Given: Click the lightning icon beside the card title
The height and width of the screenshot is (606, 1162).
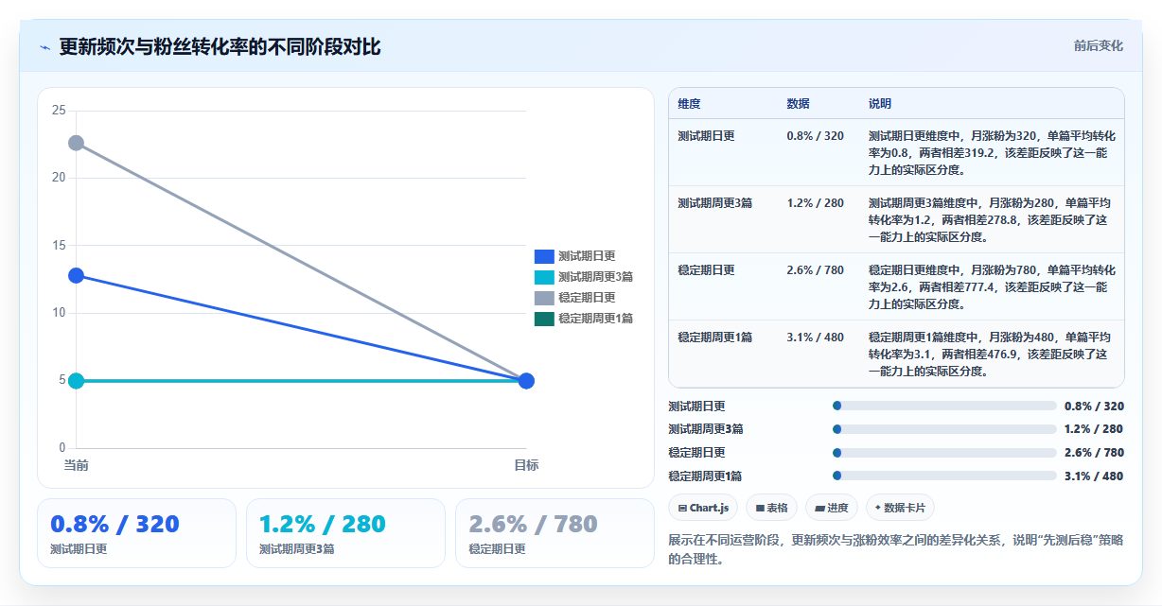Looking at the screenshot, I should (x=45, y=47).
